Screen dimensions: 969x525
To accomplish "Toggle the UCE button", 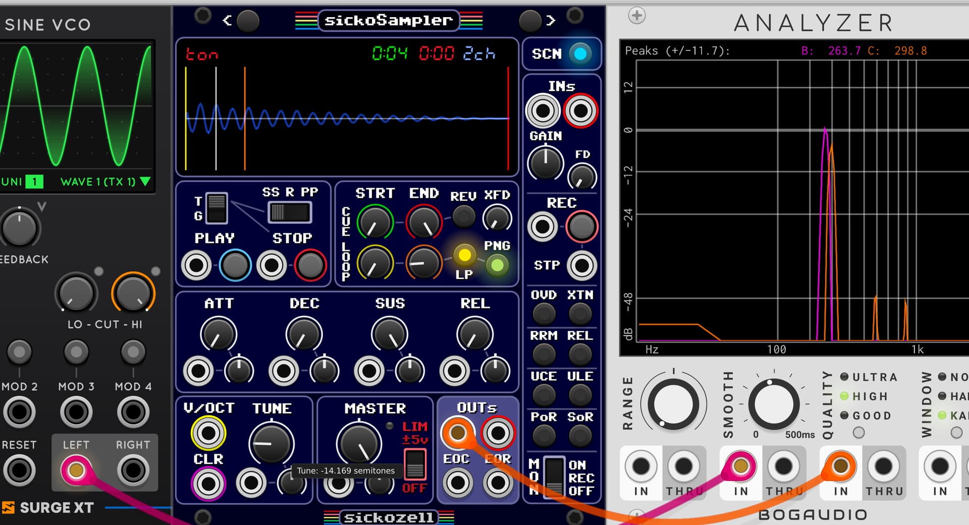I will [x=544, y=395].
